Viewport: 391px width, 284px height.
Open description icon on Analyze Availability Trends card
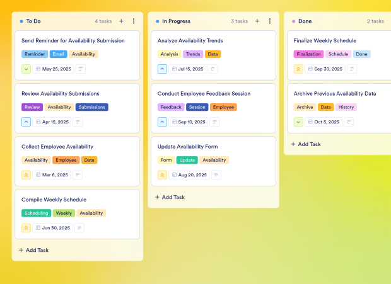click(213, 69)
